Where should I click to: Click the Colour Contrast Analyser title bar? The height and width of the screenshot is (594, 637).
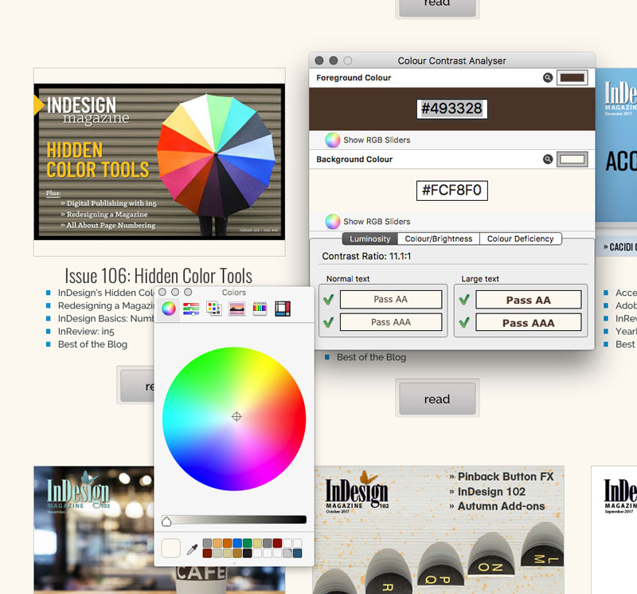pyautogui.click(x=451, y=61)
